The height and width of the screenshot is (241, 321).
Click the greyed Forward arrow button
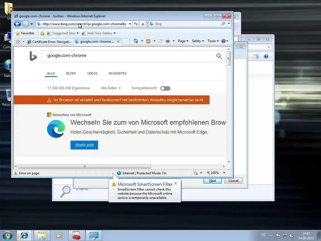click(25, 24)
